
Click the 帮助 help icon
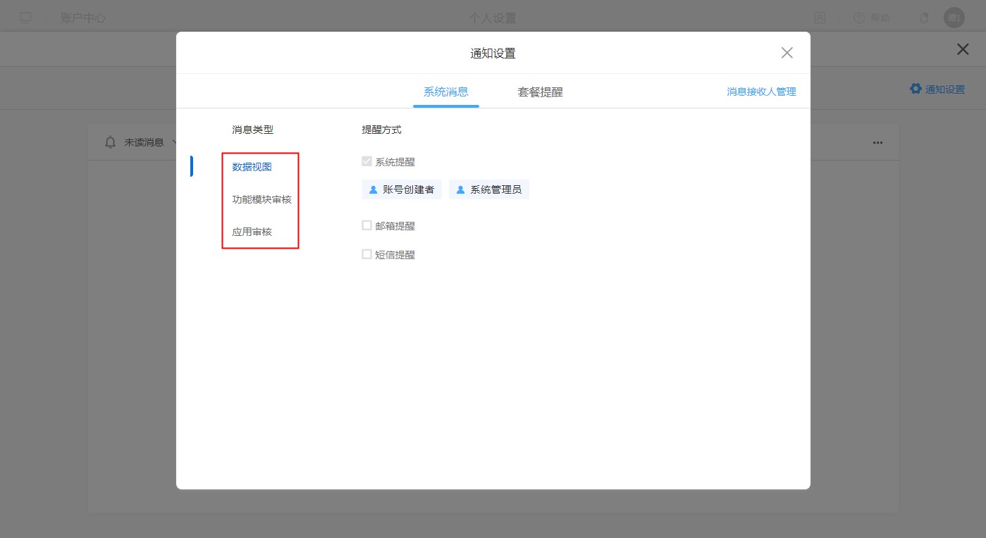859,18
